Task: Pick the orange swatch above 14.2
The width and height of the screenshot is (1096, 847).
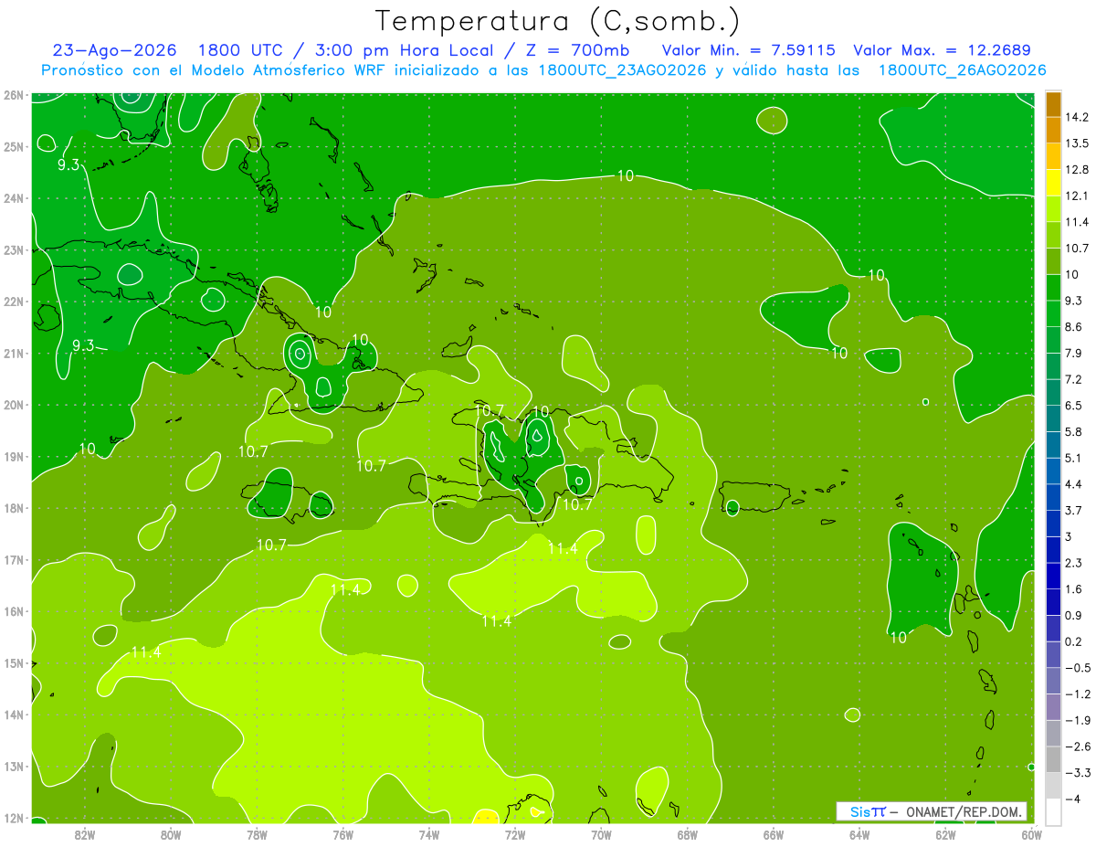Action: pos(1053,104)
